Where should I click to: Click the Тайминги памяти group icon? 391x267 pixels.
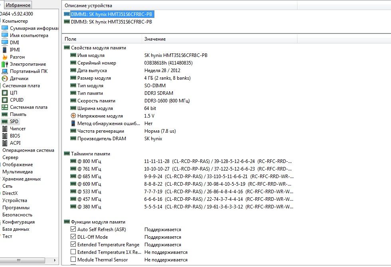[x=67, y=154]
